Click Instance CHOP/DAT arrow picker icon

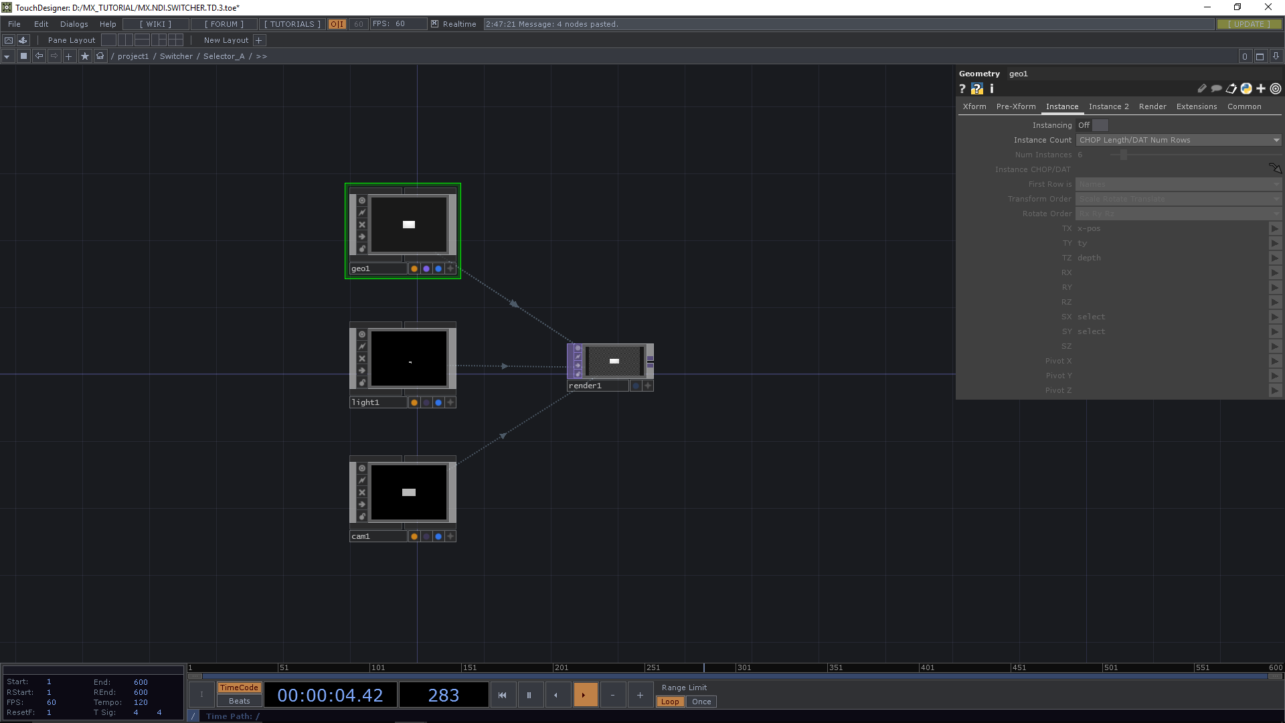pos(1275,169)
